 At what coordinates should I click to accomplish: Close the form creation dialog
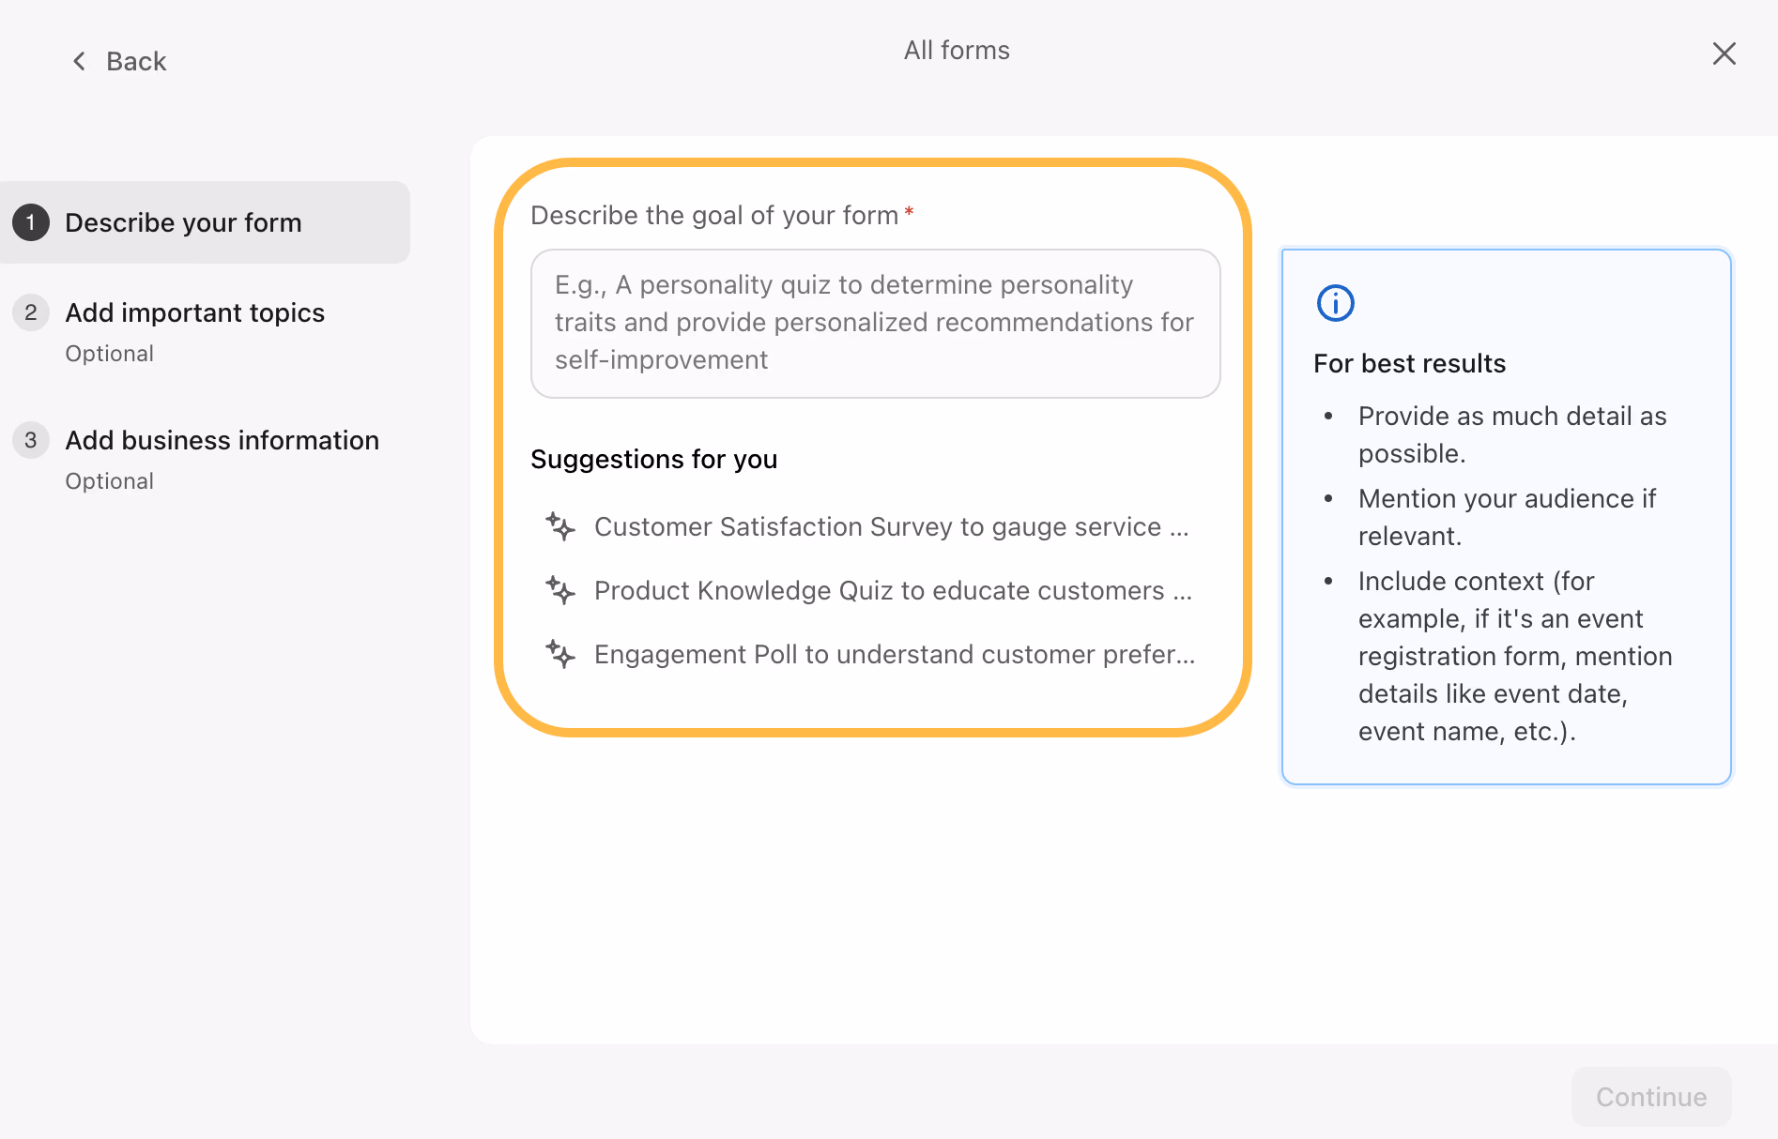click(x=1724, y=53)
